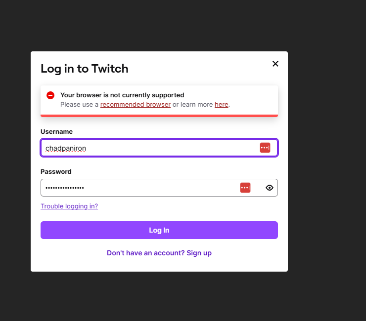Image resolution: width=366 pixels, height=321 pixels.
Task: Open password manager icon in Username field
Action: (x=265, y=148)
